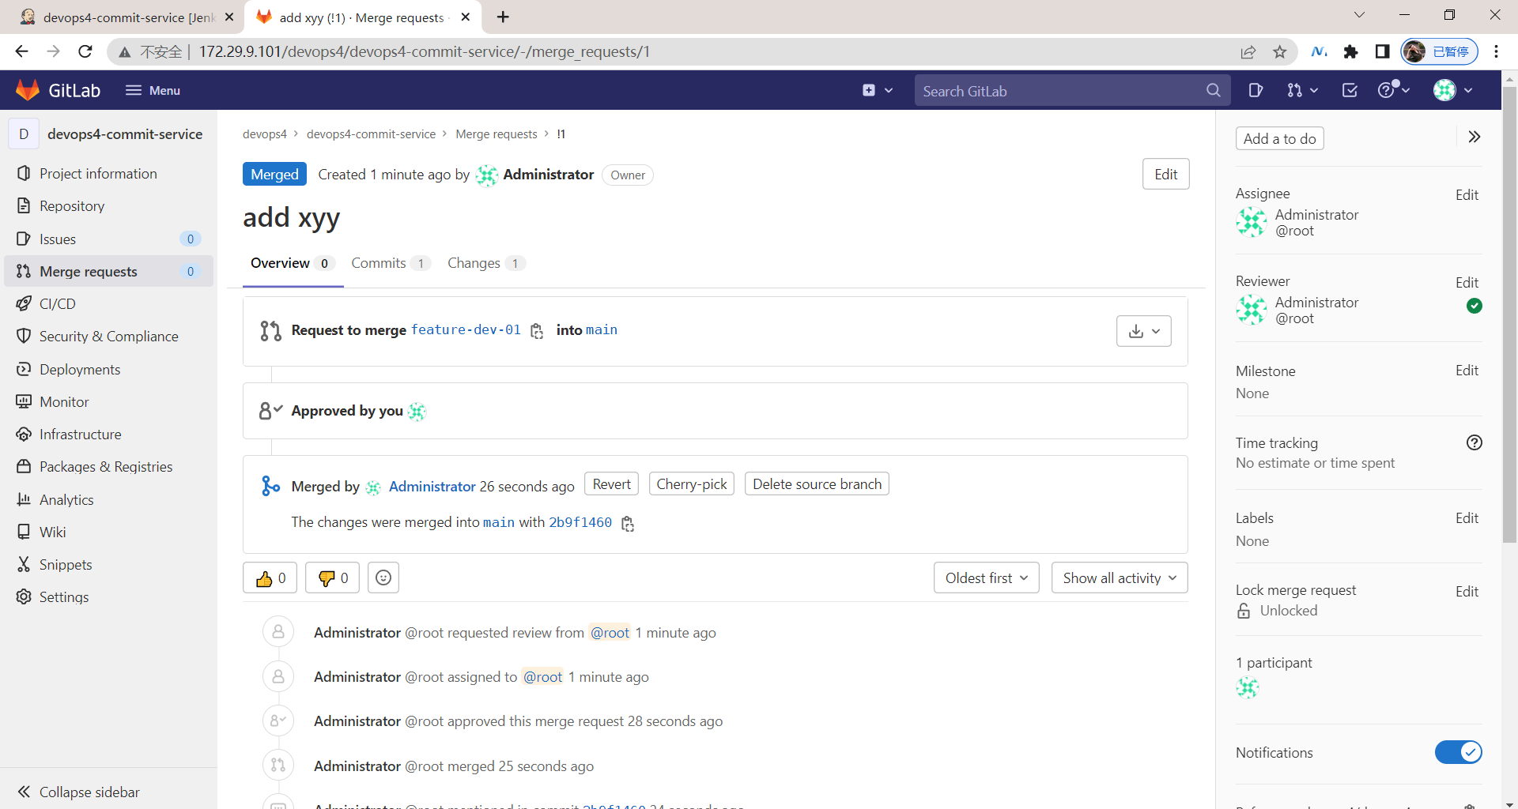Switch to the Changes tab
The image size is (1518, 809).
485,263
